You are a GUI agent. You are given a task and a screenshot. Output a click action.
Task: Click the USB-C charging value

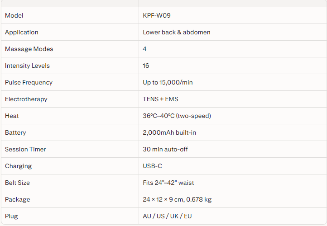click(x=153, y=166)
